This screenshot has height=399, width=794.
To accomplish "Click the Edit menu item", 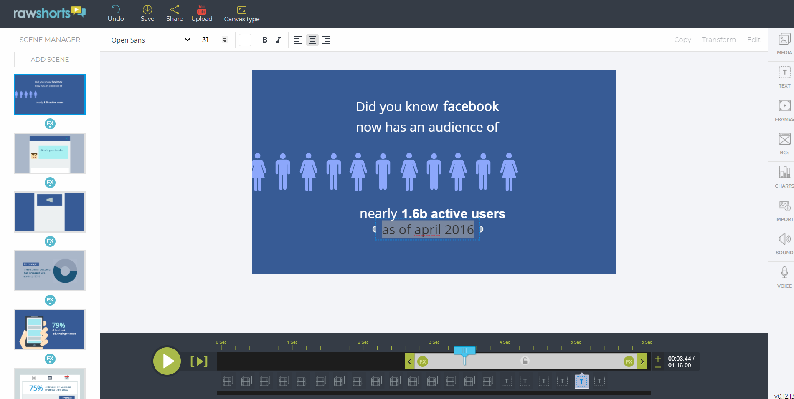I will click(x=753, y=40).
